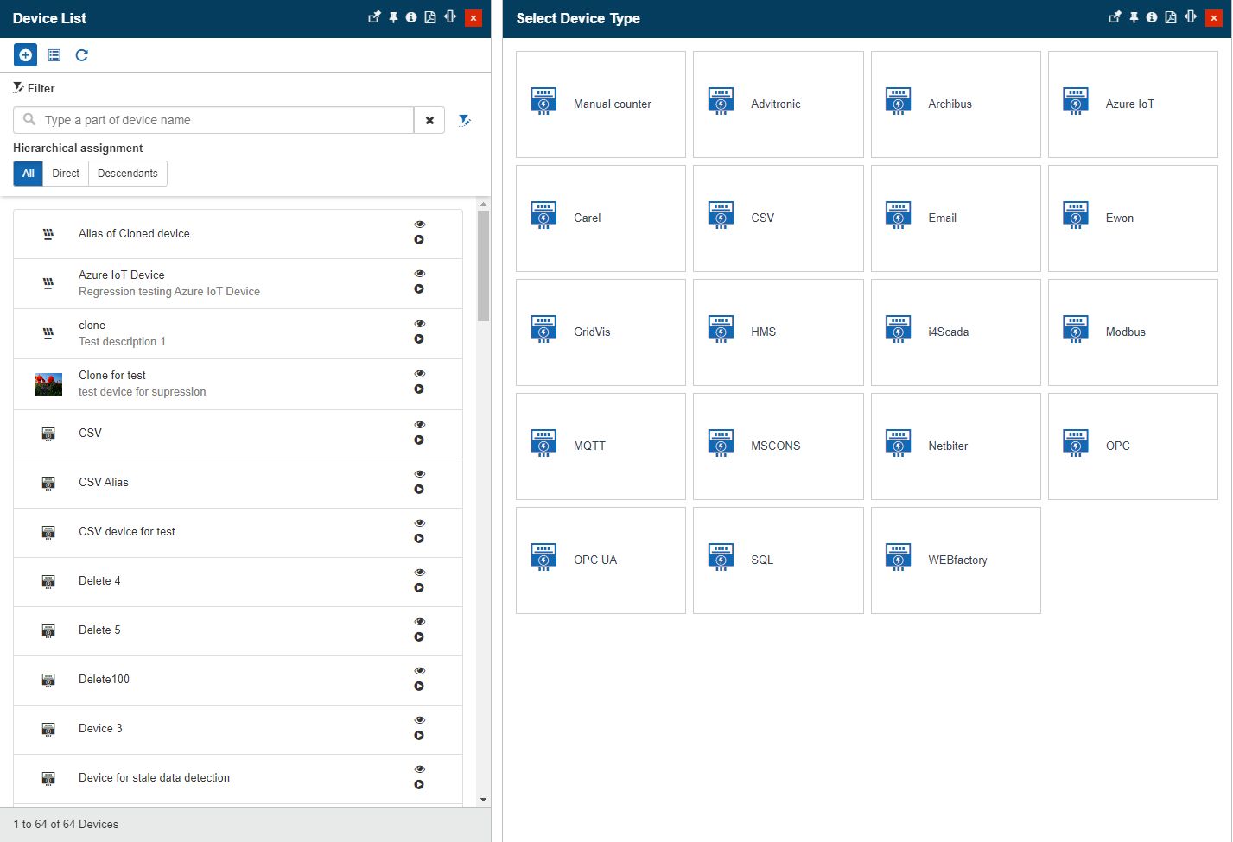Open info icon in Device List header
The width and height of the screenshot is (1233, 842).
tap(411, 17)
